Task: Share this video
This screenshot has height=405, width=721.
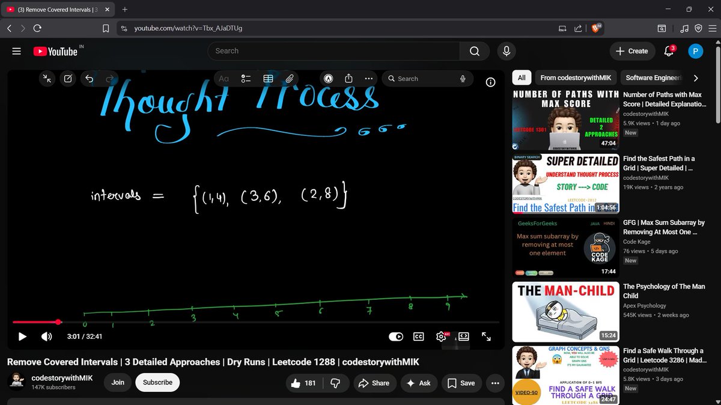Action: (374, 383)
